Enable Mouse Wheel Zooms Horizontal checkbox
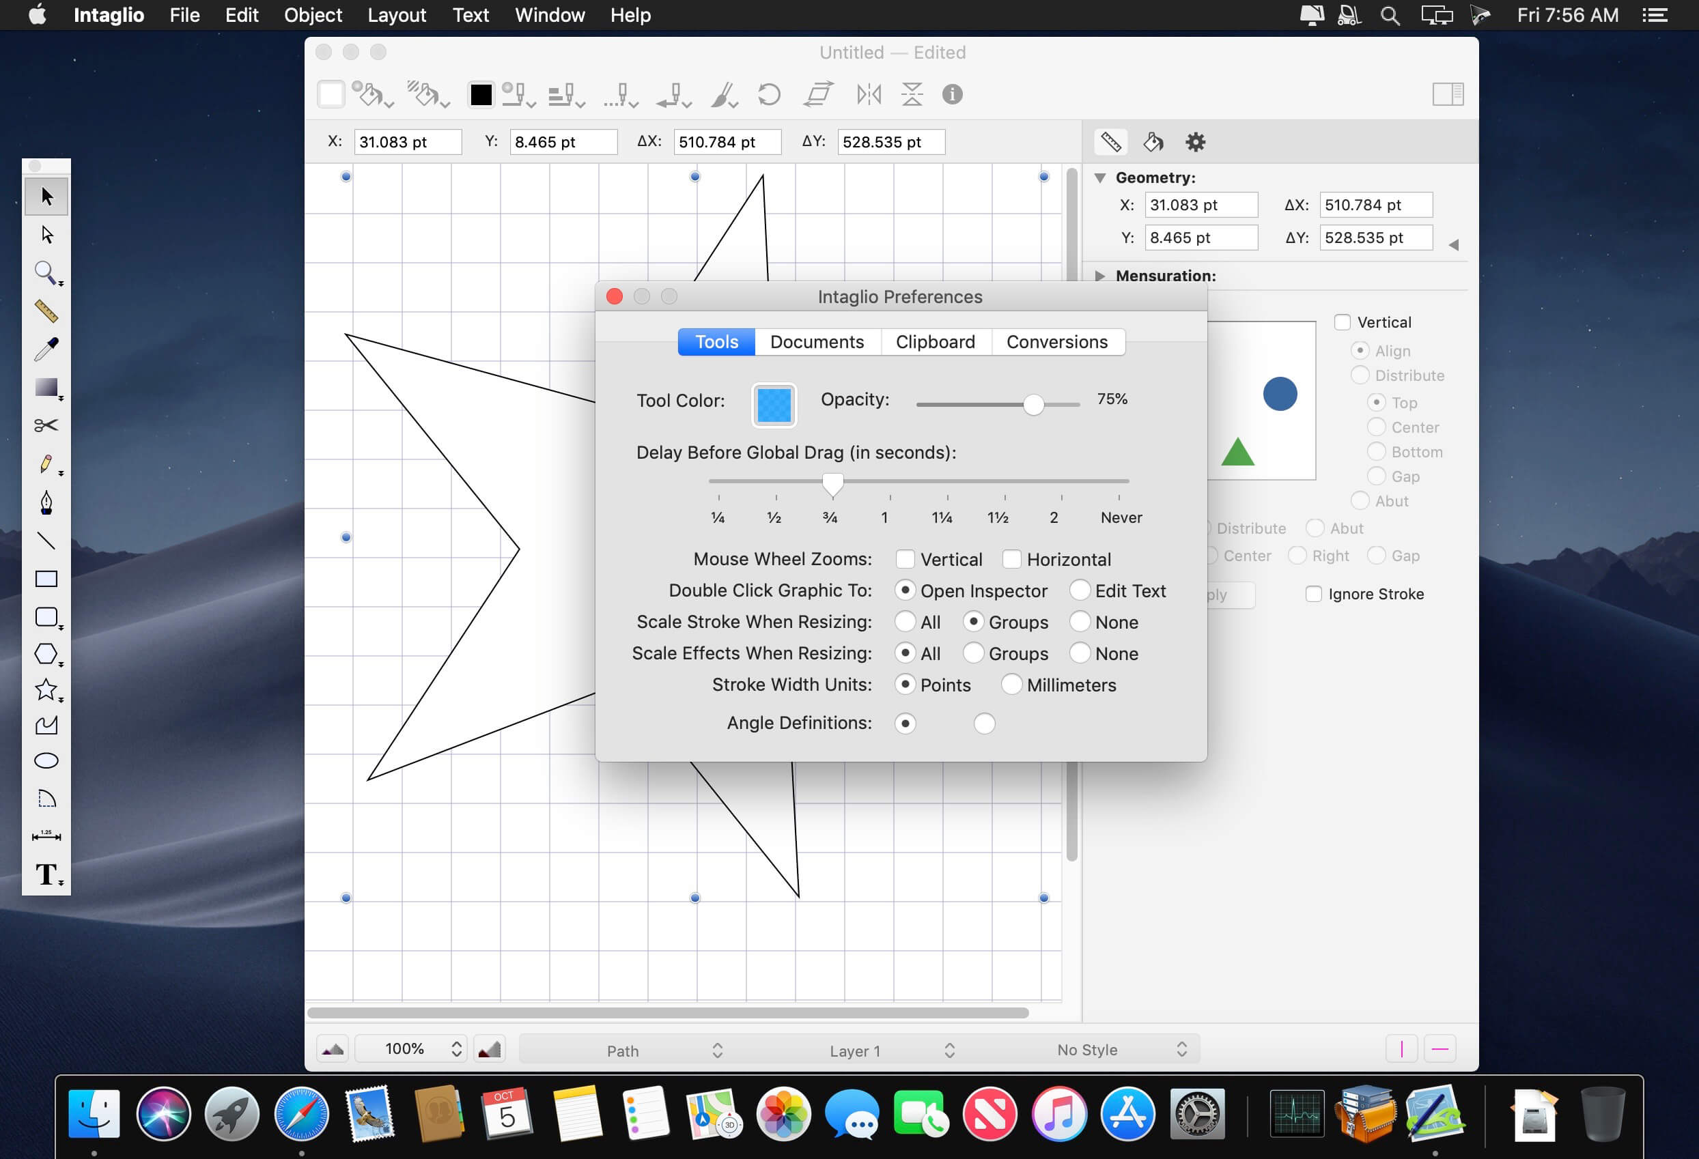 (x=1012, y=559)
